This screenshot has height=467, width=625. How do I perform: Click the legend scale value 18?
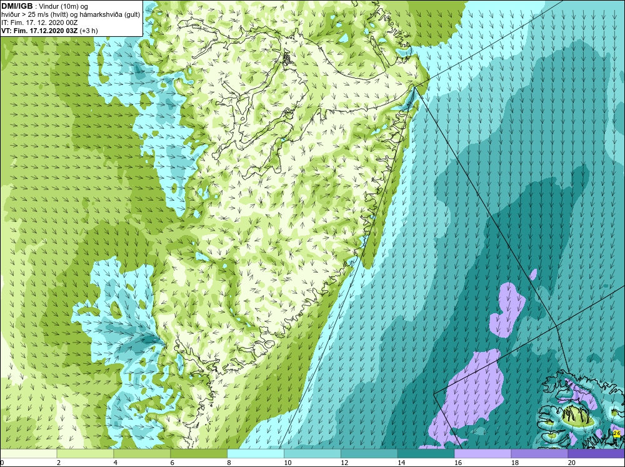(514, 463)
